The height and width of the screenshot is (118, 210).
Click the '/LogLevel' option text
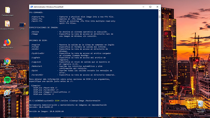pyautogui.click(x=36, y=62)
